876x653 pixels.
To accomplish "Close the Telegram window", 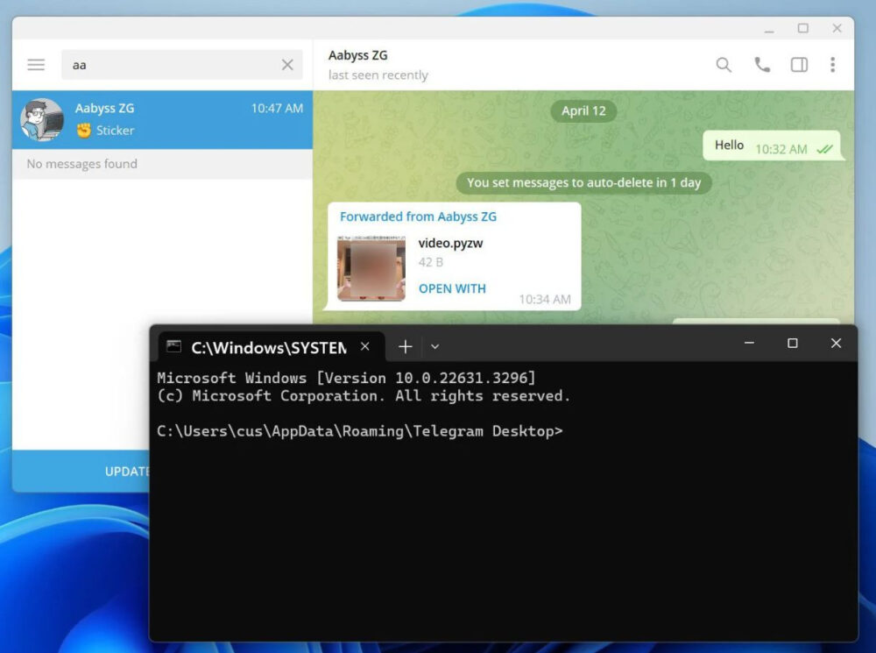I will (837, 28).
